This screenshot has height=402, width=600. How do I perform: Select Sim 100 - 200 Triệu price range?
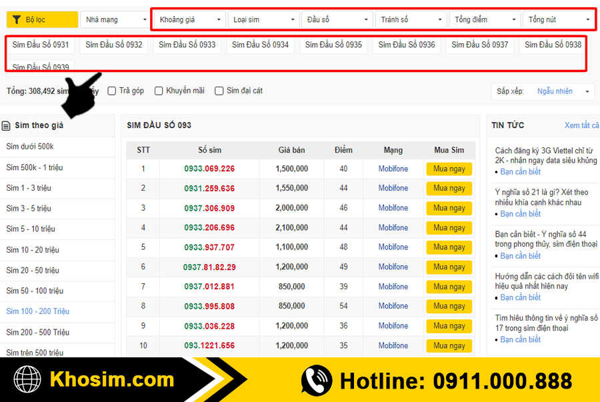[38, 311]
